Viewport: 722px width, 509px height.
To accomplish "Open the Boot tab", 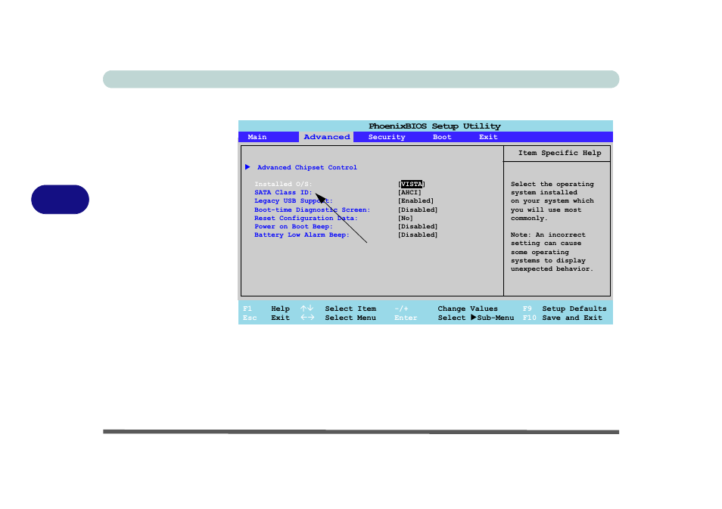I will coord(441,137).
